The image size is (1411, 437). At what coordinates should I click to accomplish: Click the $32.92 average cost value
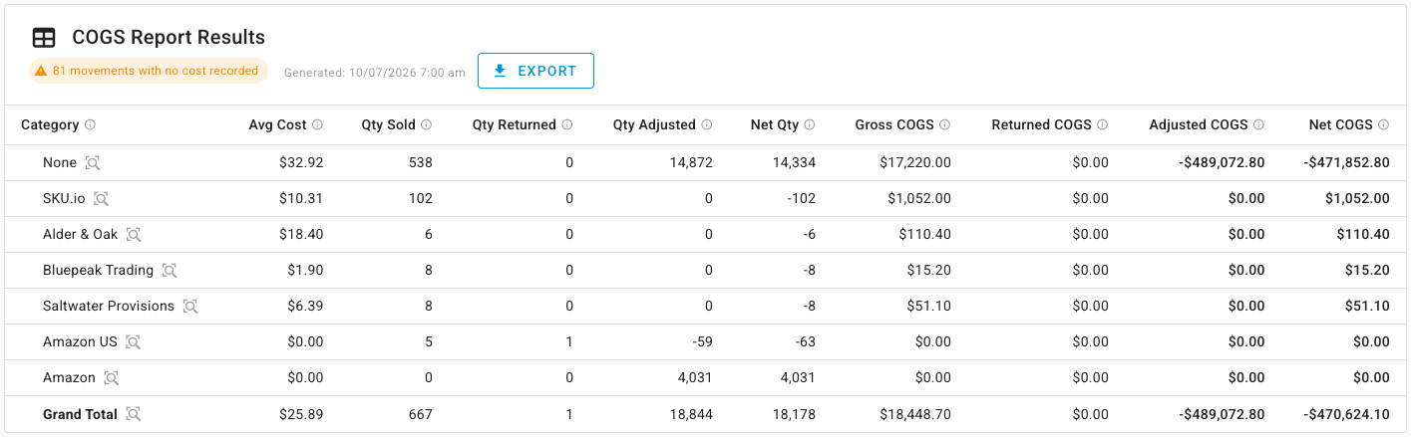301,162
